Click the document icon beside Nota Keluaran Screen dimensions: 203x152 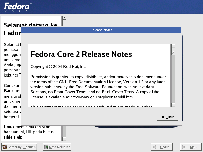pyautogui.click(x=46, y=147)
